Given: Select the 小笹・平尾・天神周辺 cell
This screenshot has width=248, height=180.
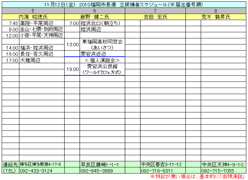Looking at the screenshot, I should [x=41, y=35].
